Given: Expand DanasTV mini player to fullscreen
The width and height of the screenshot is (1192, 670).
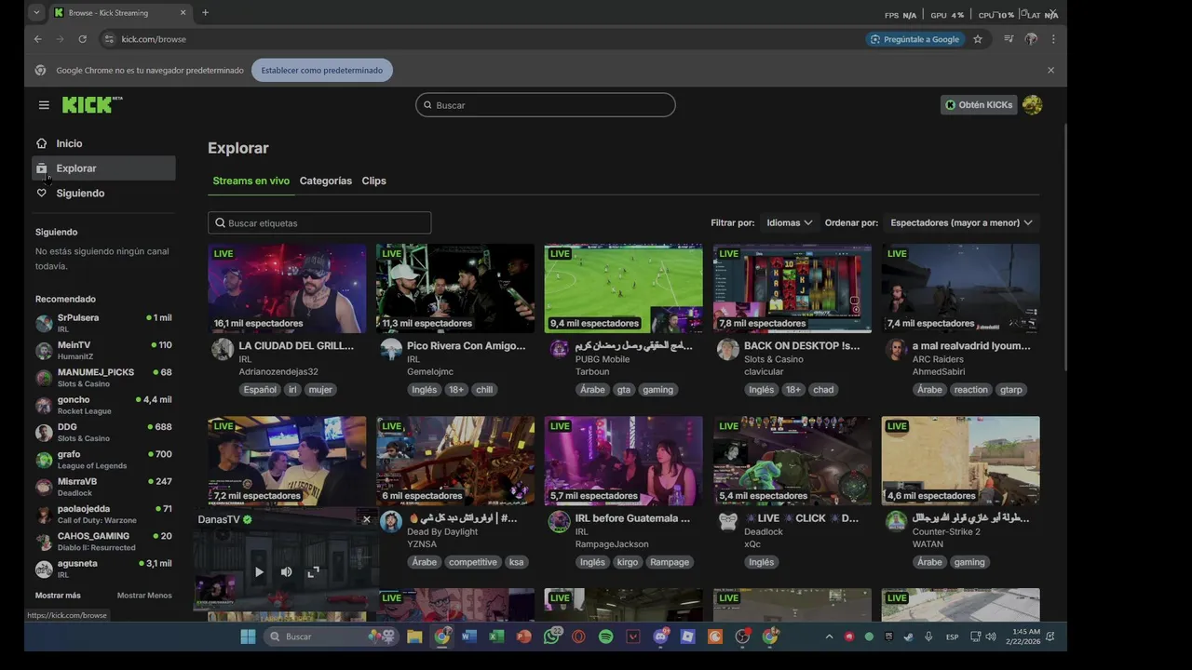Looking at the screenshot, I should click(x=313, y=572).
